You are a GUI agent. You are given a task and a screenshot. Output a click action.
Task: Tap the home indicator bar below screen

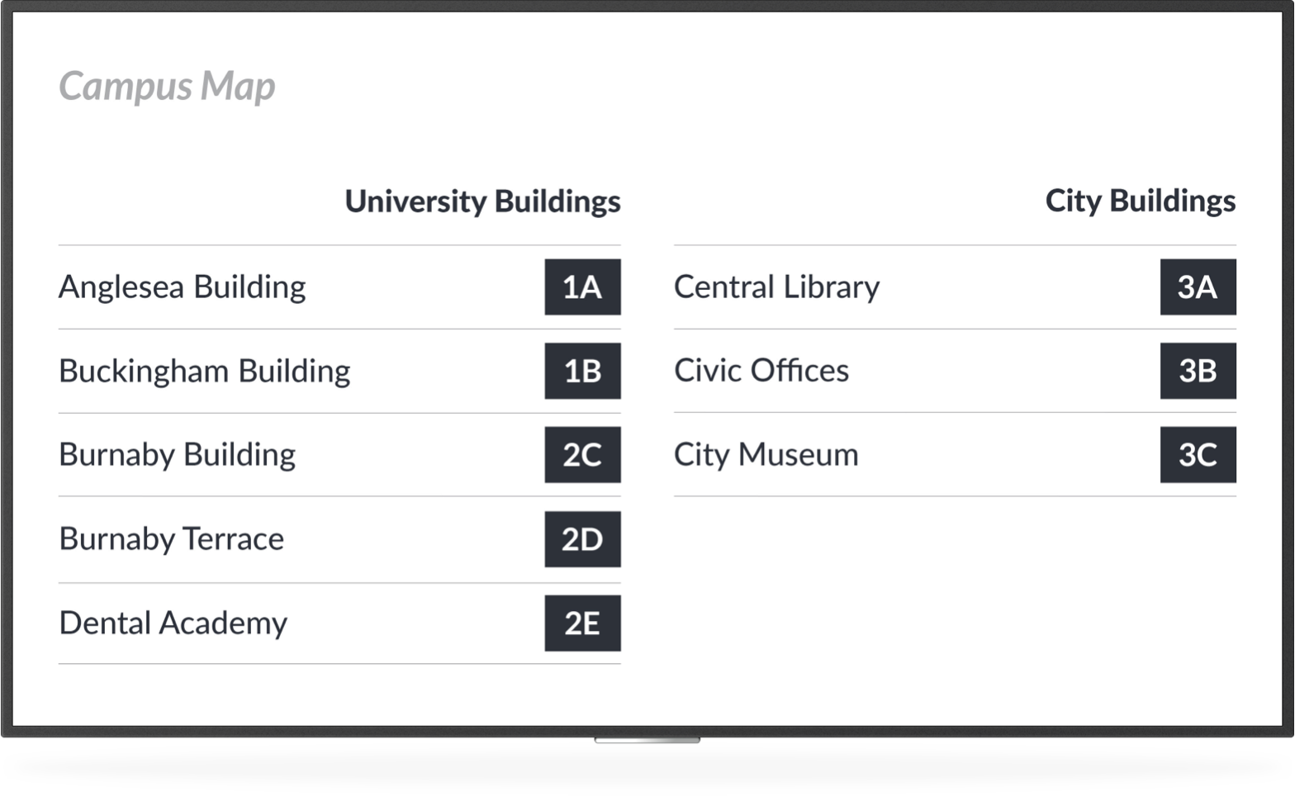click(x=647, y=741)
